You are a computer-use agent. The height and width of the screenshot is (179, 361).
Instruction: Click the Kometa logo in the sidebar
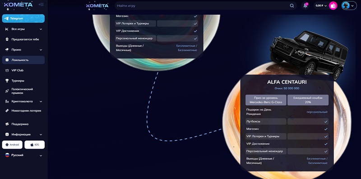(x=18, y=4)
